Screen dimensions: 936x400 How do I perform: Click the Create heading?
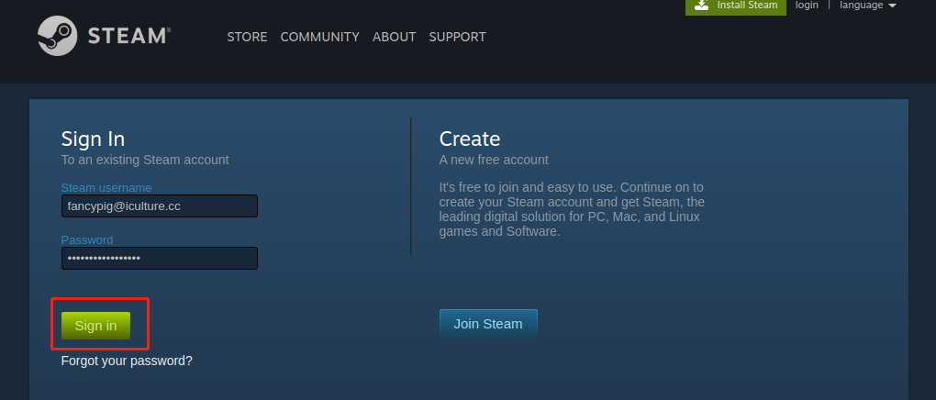pos(470,139)
